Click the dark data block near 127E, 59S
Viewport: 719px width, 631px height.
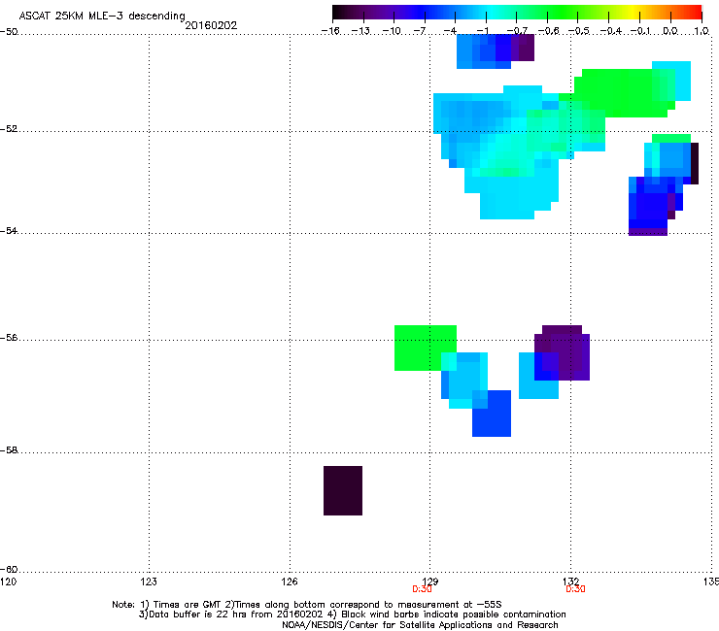click(x=343, y=490)
